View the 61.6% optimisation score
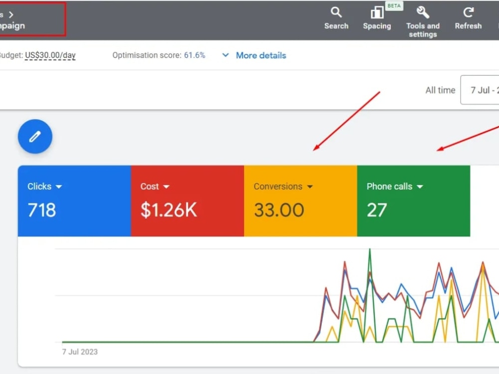This screenshot has height=374, width=499. pyautogui.click(x=195, y=55)
